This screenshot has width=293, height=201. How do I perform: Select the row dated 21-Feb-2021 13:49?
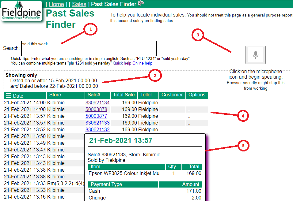click(44, 143)
